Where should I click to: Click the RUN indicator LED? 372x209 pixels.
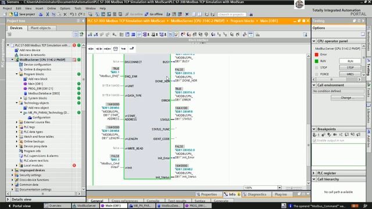(x=316, y=61)
